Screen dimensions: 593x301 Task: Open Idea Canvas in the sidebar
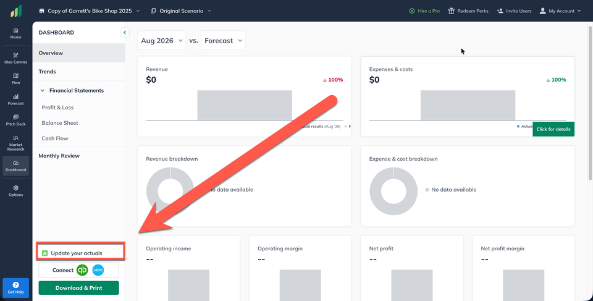click(x=15, y=58)
